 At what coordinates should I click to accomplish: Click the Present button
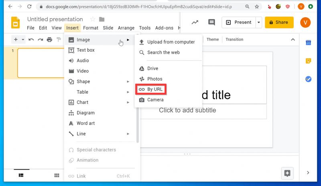[x=239, y=22]
